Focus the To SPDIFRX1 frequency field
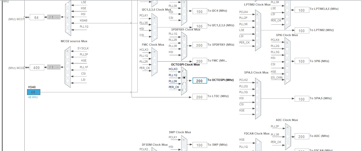 pyautogui.click(x=200, y=45)
